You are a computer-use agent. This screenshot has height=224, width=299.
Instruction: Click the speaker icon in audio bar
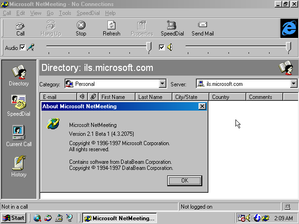coord(170,47)
